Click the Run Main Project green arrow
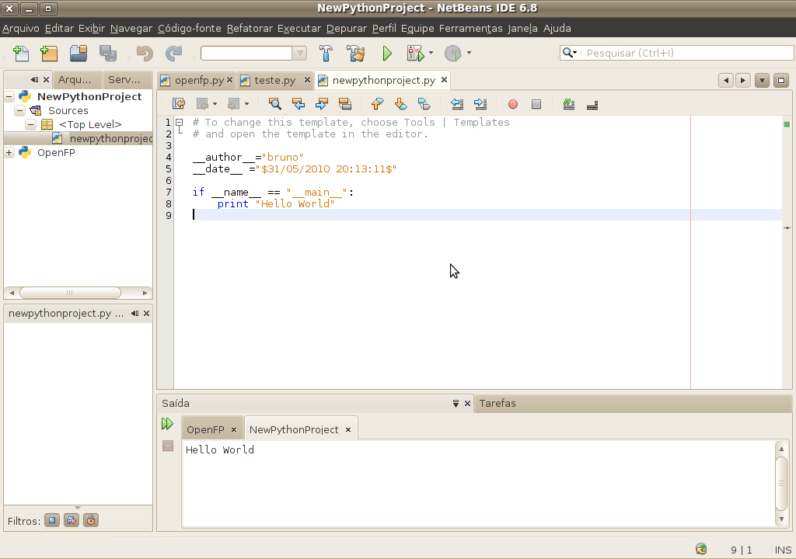The image size is (796, 559). [387, 54]
